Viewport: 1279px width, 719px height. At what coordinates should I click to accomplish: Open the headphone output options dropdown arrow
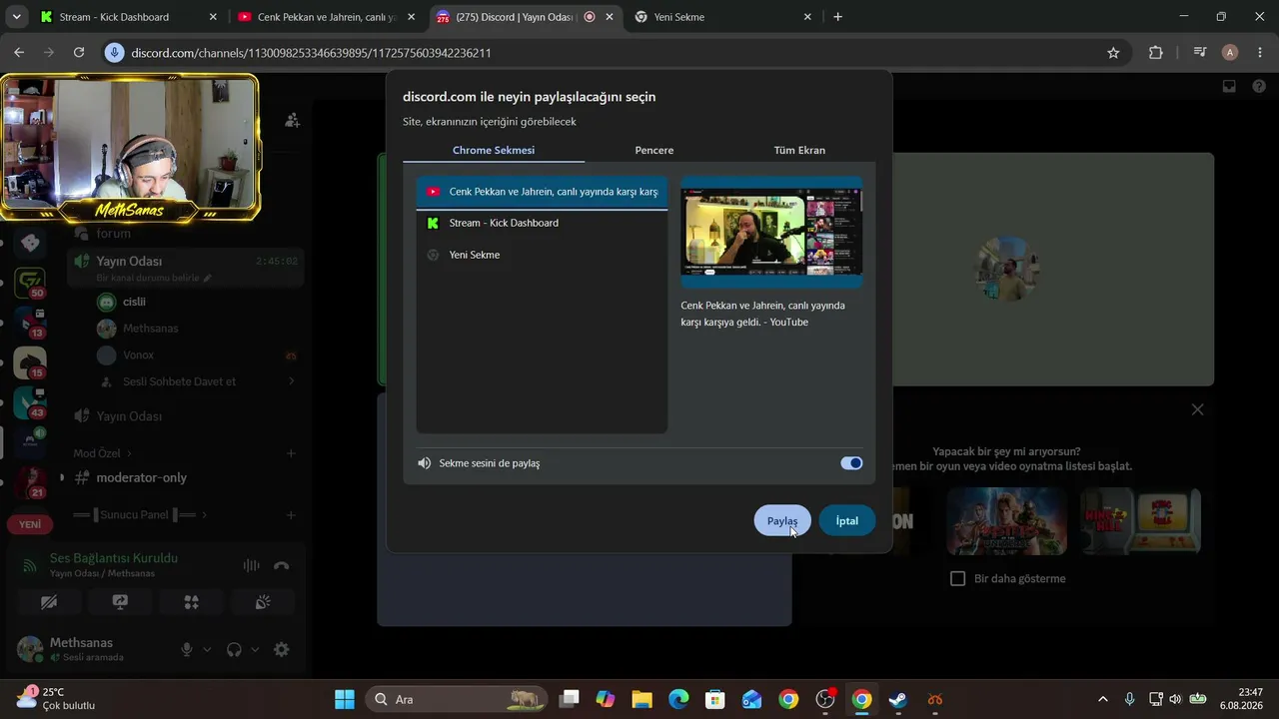pos(255,649)
